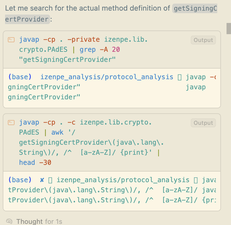Select the getSigningCertProvider inline code chip

pyautogui.click(x=194, y=8)
